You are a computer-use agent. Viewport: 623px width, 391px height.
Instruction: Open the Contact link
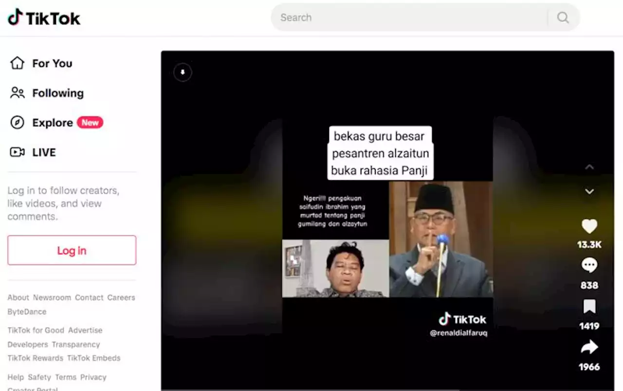click(x=89, y=297)
